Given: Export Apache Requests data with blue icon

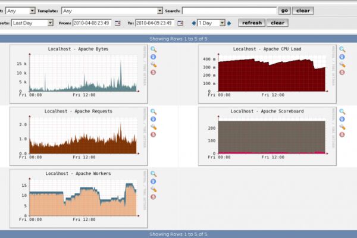Looking at the screenshot, I should click(x=154, y=119).
